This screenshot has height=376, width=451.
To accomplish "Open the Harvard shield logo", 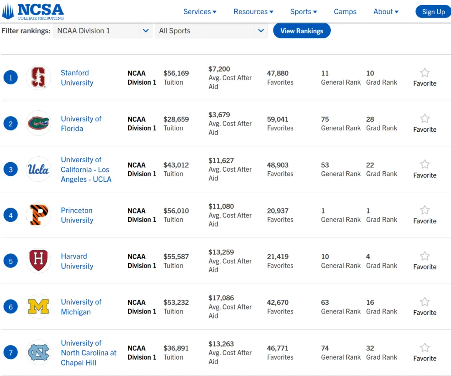I will click(38, 261).
